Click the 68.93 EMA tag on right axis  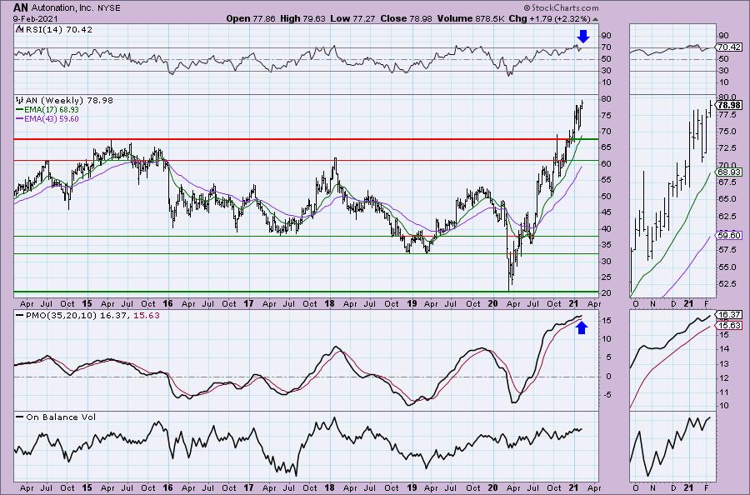point(729,172)
